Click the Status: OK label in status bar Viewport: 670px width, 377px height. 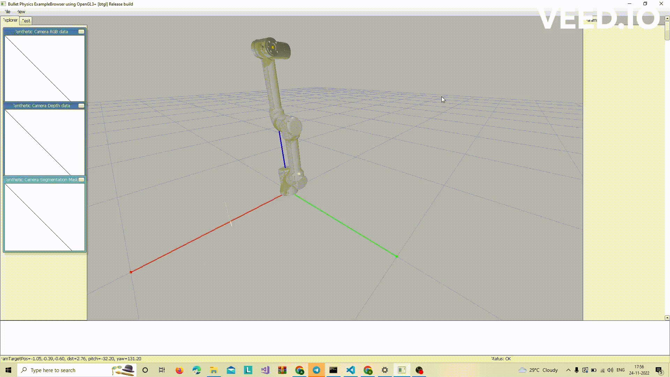click(501, 358)
